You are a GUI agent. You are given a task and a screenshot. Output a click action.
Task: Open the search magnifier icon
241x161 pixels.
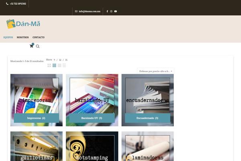38,46
